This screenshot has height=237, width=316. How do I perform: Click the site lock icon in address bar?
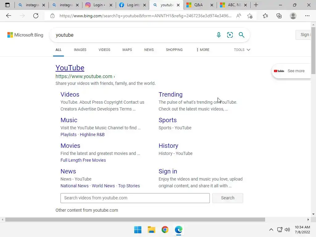(52, 16)
